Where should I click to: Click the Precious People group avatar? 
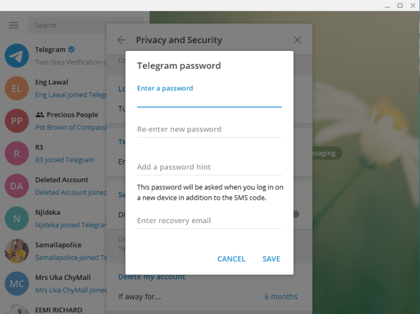[x=17, y=121]
